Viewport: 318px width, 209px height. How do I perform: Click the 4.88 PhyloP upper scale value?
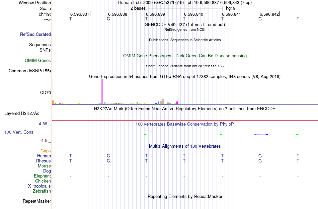click(x=43, y=124)
